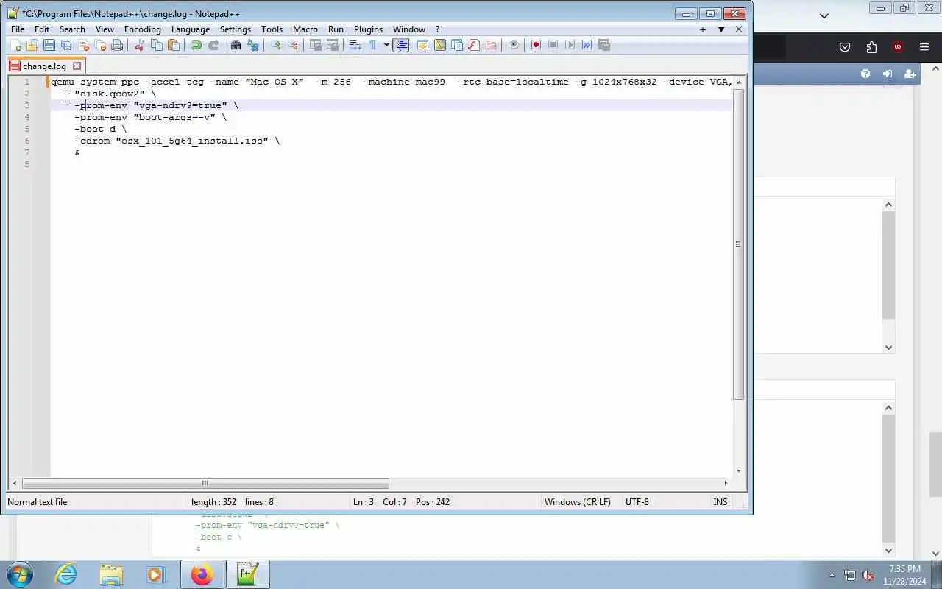Open Firefox extensions puzzle icon

[871, 47]
